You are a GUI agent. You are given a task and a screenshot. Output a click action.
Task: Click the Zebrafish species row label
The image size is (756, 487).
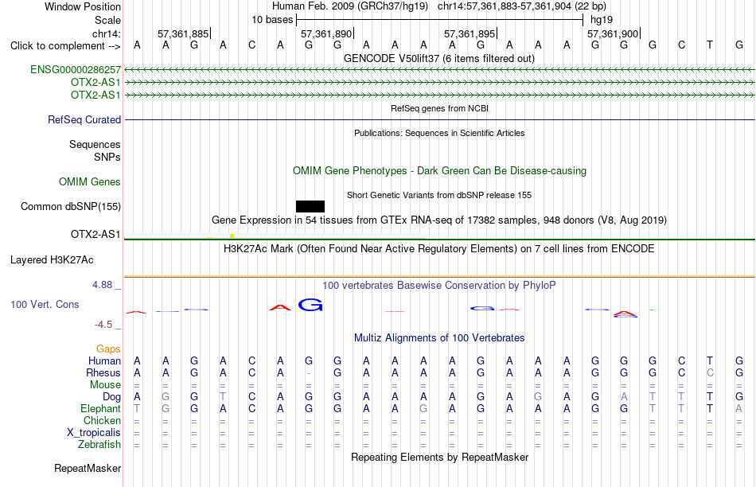tap(99, 444)
